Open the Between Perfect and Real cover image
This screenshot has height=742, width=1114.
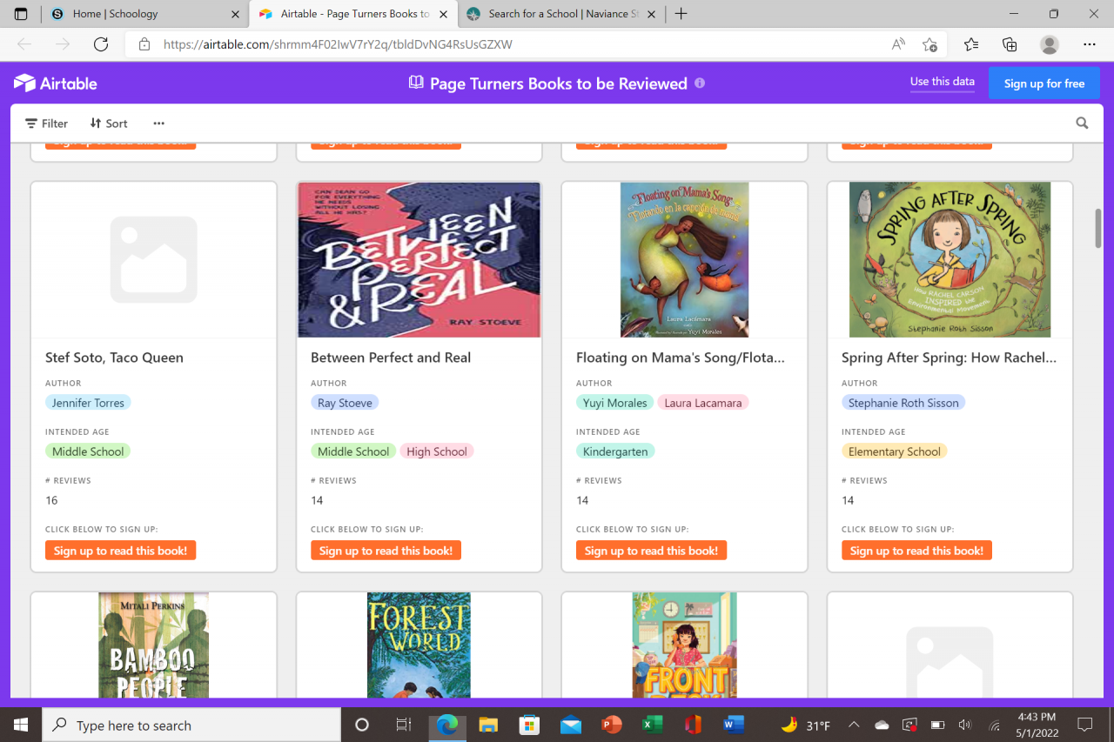coord(419,259)
